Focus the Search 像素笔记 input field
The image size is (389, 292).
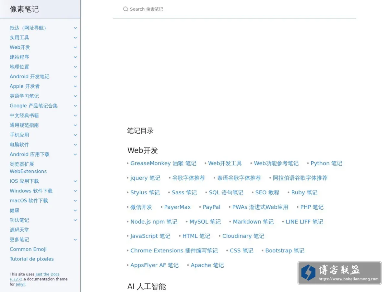click(x=234, y=9)
